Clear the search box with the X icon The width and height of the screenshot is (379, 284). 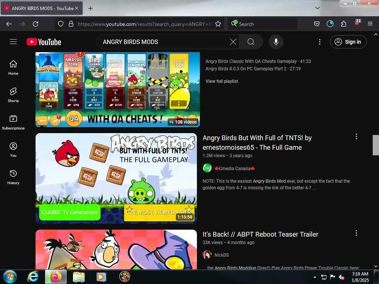[x=233, y=42]
